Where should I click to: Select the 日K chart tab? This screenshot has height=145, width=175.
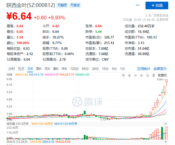30,69
